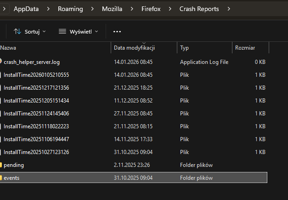Open the three-dots more options menu
The width and height of the screenshot is (288, 200).
(117, 31)
